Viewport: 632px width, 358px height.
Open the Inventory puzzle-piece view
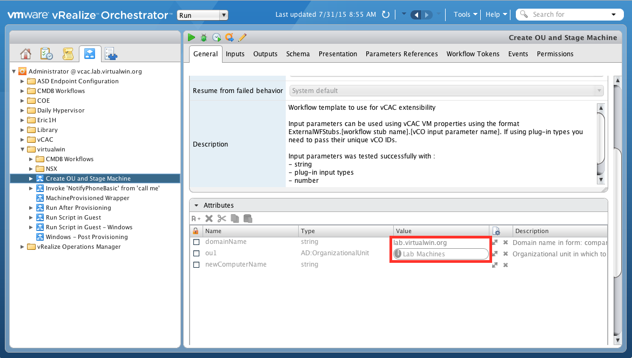[110, 54]
